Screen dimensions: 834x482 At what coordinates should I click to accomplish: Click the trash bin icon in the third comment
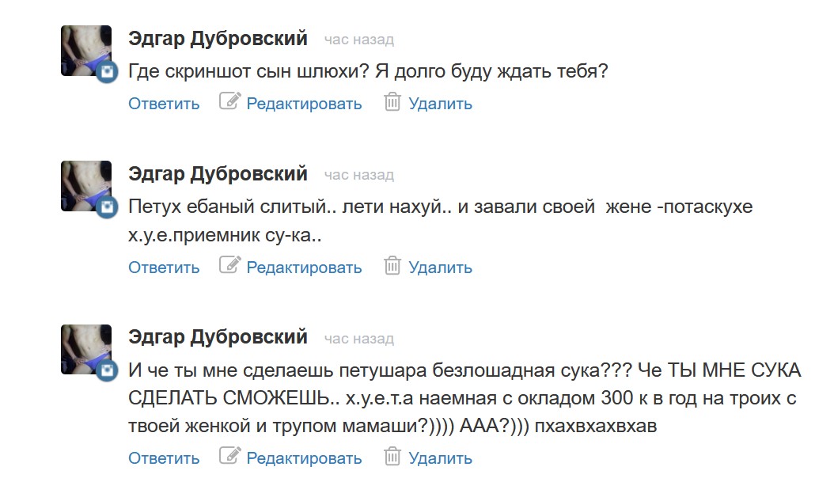click(x=392, y=457)
